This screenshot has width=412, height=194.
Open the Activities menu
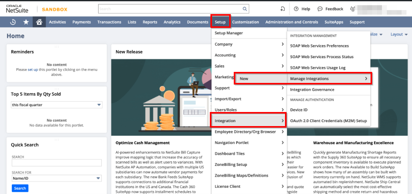click(57, 22)
